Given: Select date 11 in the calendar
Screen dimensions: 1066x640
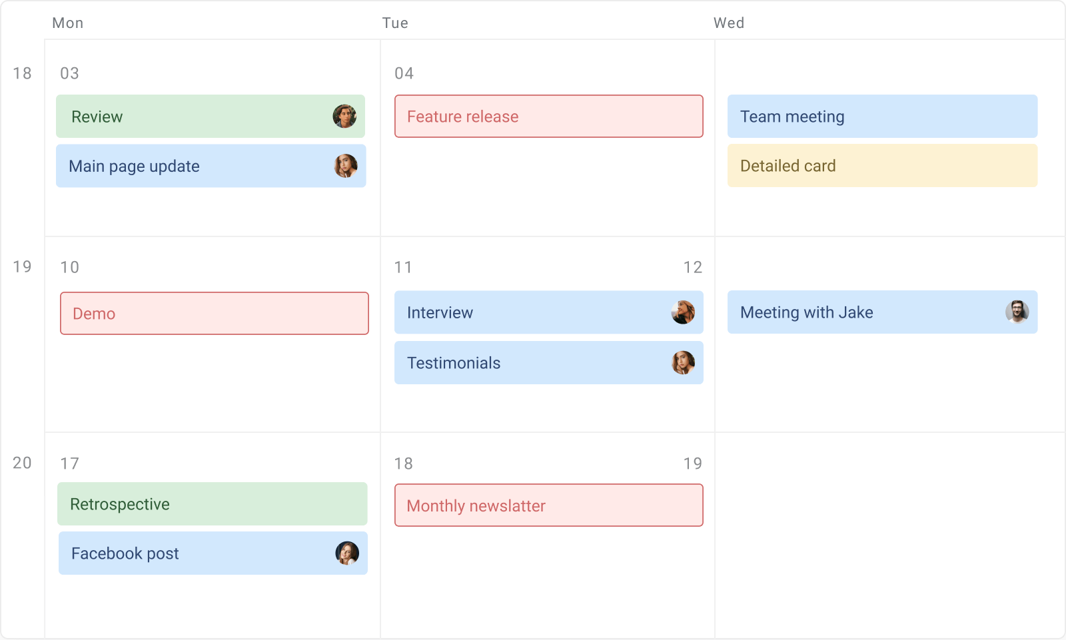Looking at the screenshot, I should (403, 266).
